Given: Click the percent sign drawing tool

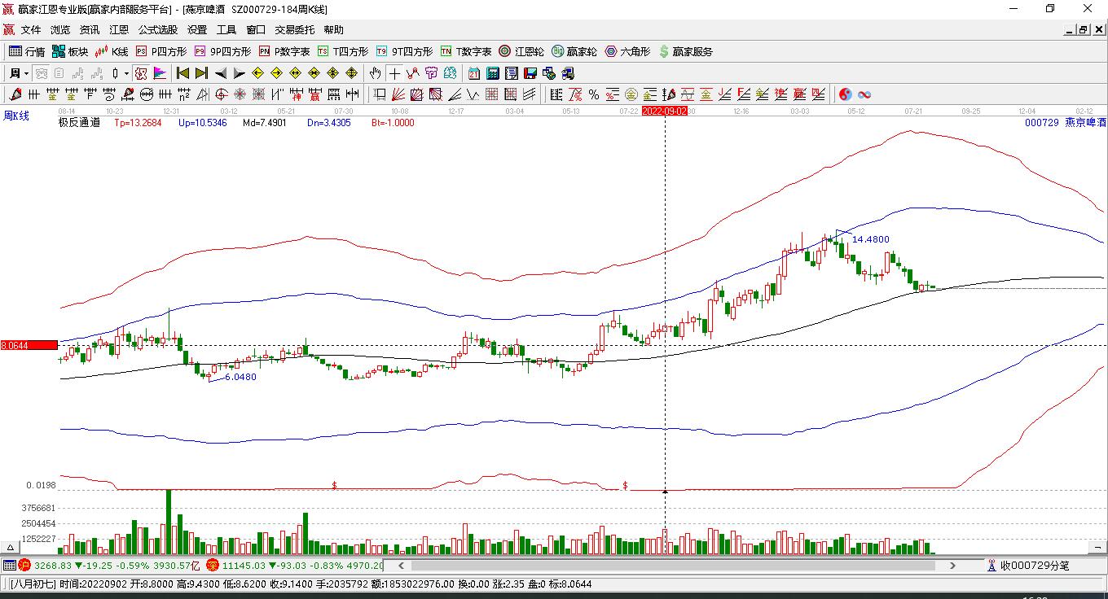Looking at the screenshot, I should 593,94.
